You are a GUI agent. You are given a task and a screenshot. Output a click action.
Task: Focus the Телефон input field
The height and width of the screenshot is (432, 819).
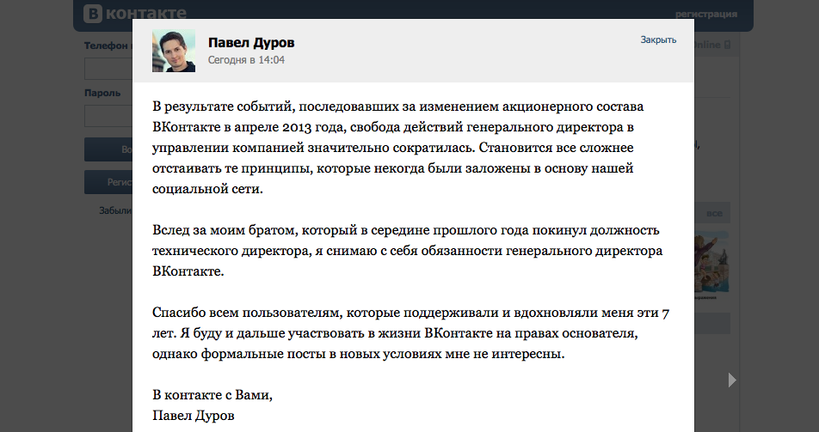(108, 69)
